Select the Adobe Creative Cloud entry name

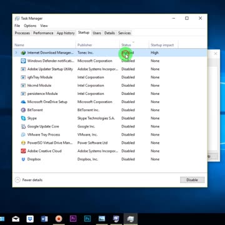pos(44,151)
